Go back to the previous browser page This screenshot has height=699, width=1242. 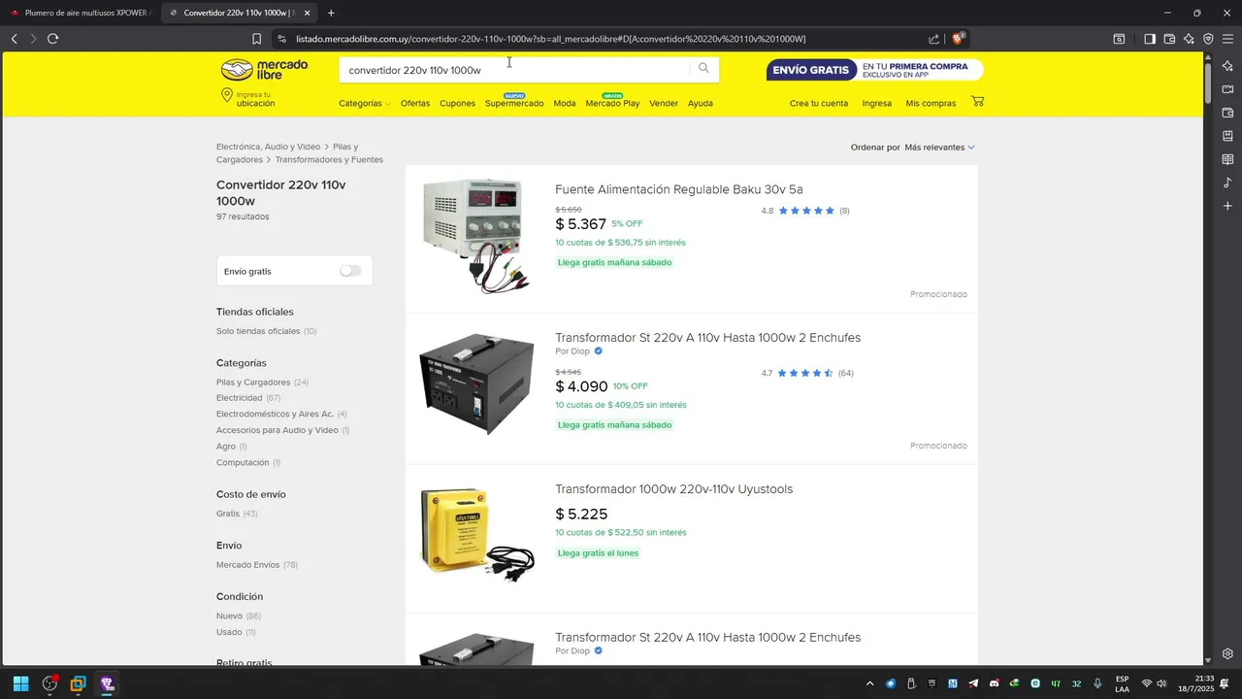(x=14, y=39)
